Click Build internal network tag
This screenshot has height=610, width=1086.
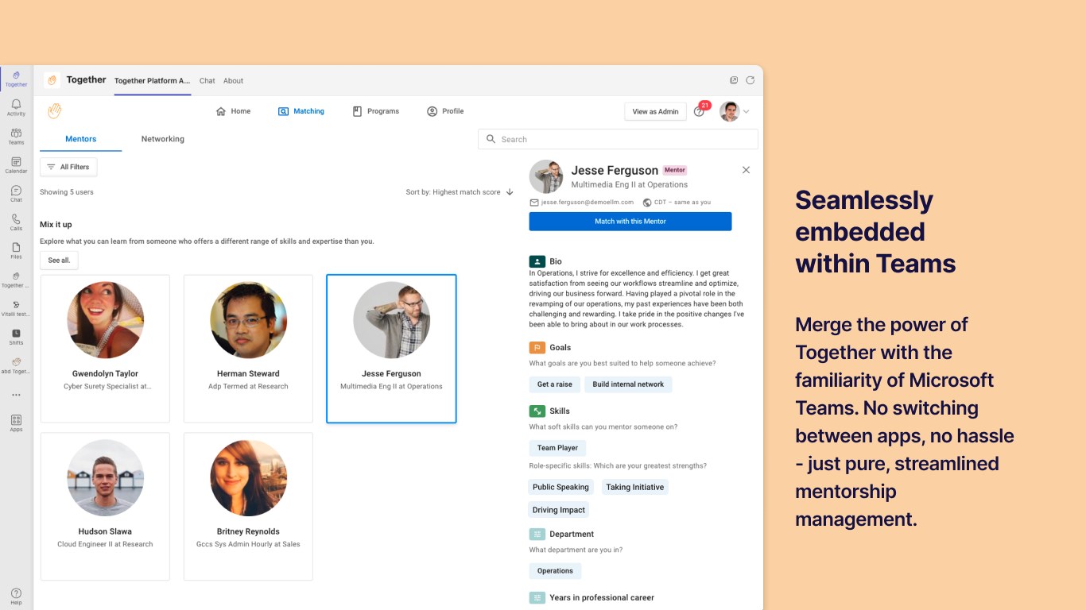pos(628,384)
